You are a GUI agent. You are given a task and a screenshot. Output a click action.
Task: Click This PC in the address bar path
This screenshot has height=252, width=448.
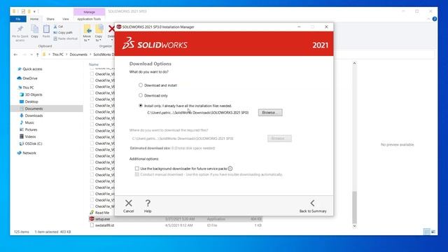click(57, 55)
